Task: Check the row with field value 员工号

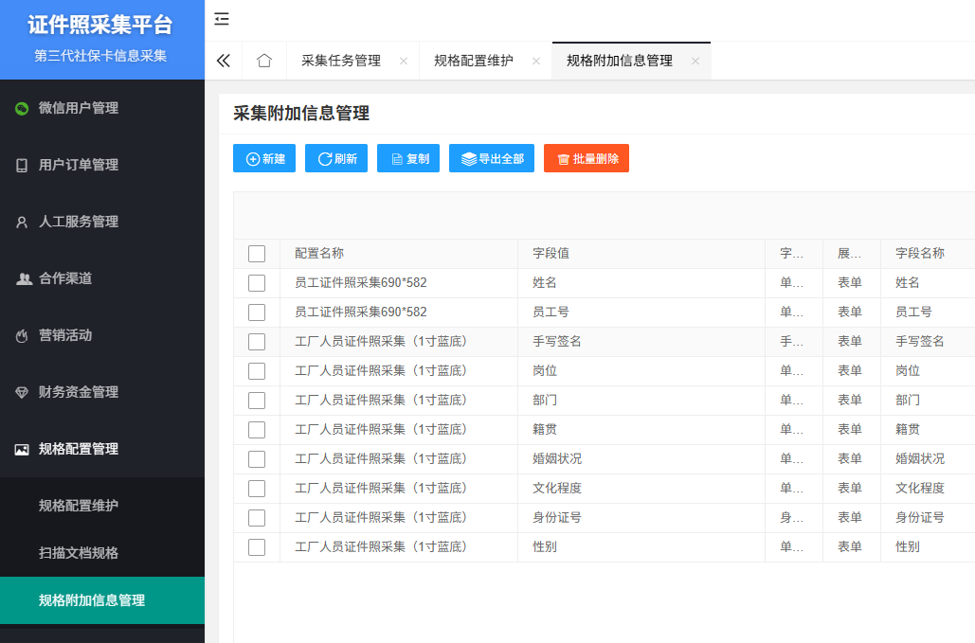Action: [257, 313]
